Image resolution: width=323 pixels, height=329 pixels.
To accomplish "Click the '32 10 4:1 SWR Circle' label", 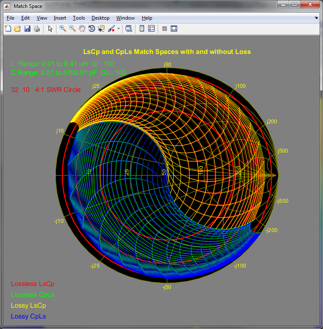I will pos(46,90).
